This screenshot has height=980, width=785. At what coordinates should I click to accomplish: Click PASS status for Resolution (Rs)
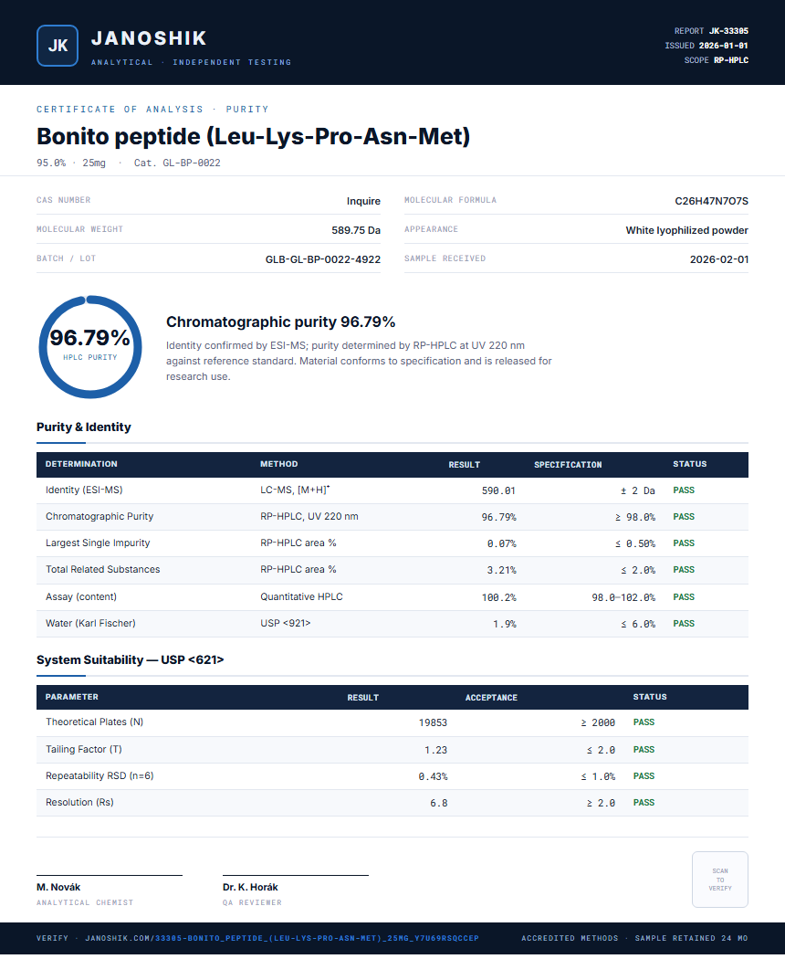(x=644, y=803)
